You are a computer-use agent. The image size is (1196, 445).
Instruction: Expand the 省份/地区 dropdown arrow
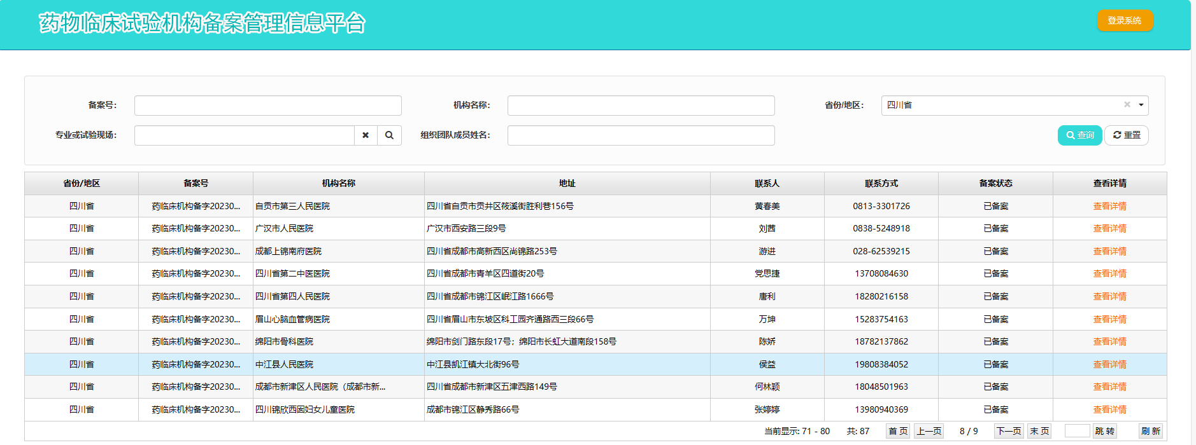1141,105
